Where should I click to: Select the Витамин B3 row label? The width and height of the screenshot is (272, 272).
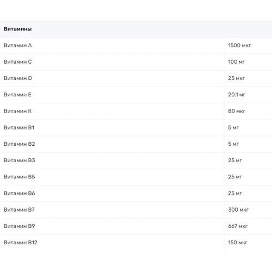pyautogui.click(x=19, y=160)
